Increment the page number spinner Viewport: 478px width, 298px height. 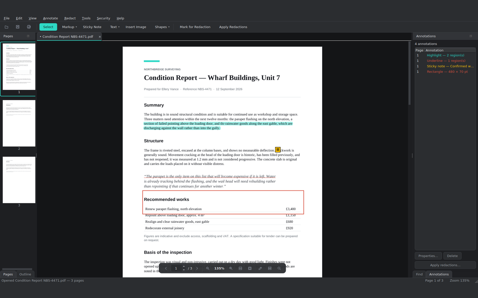coord(184,267)
